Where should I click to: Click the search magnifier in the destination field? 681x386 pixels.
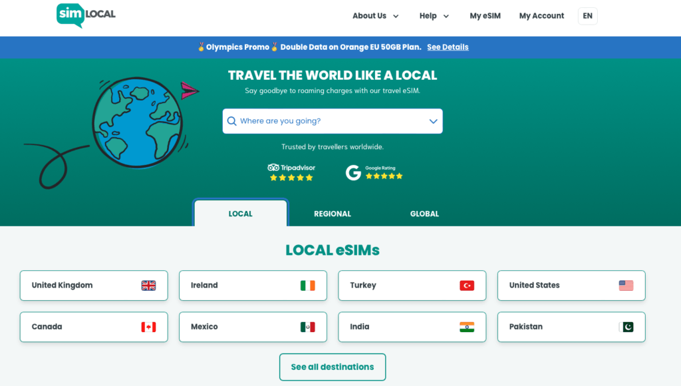click(231, 121)
